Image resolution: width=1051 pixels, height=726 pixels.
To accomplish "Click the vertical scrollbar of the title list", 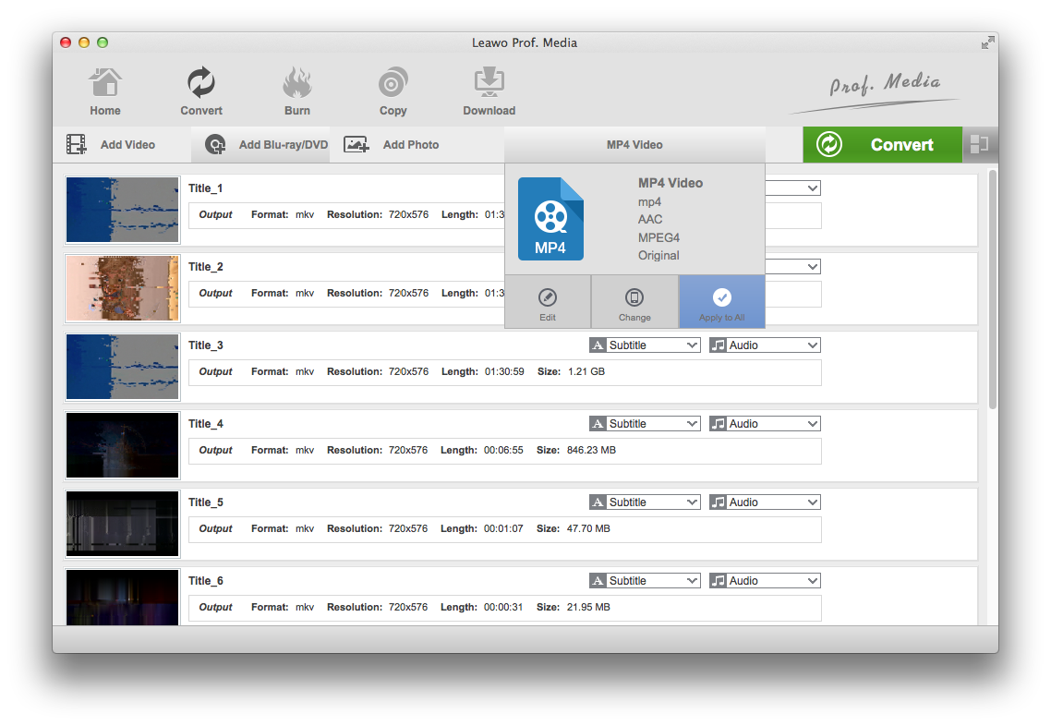I will click(993, 290).
